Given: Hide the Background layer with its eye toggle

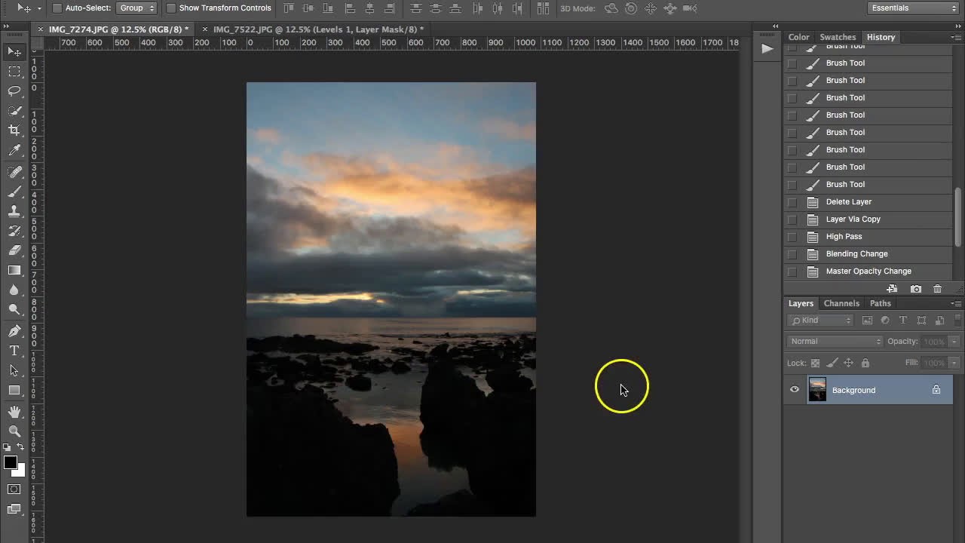Looking at the screenshot, I should tap(794, 390).
